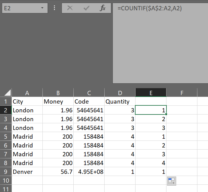Select row 3 header

[6, 119]
